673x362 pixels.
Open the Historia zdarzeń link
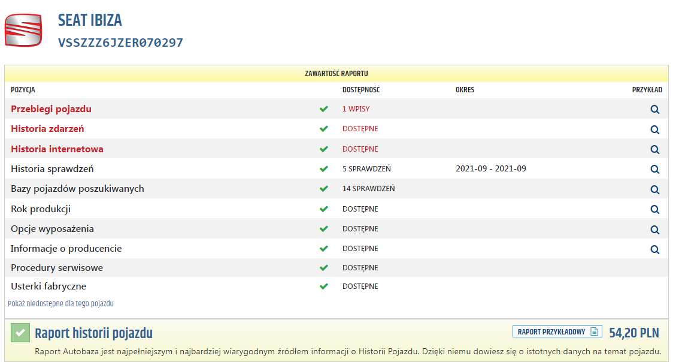tap(47, 129)
